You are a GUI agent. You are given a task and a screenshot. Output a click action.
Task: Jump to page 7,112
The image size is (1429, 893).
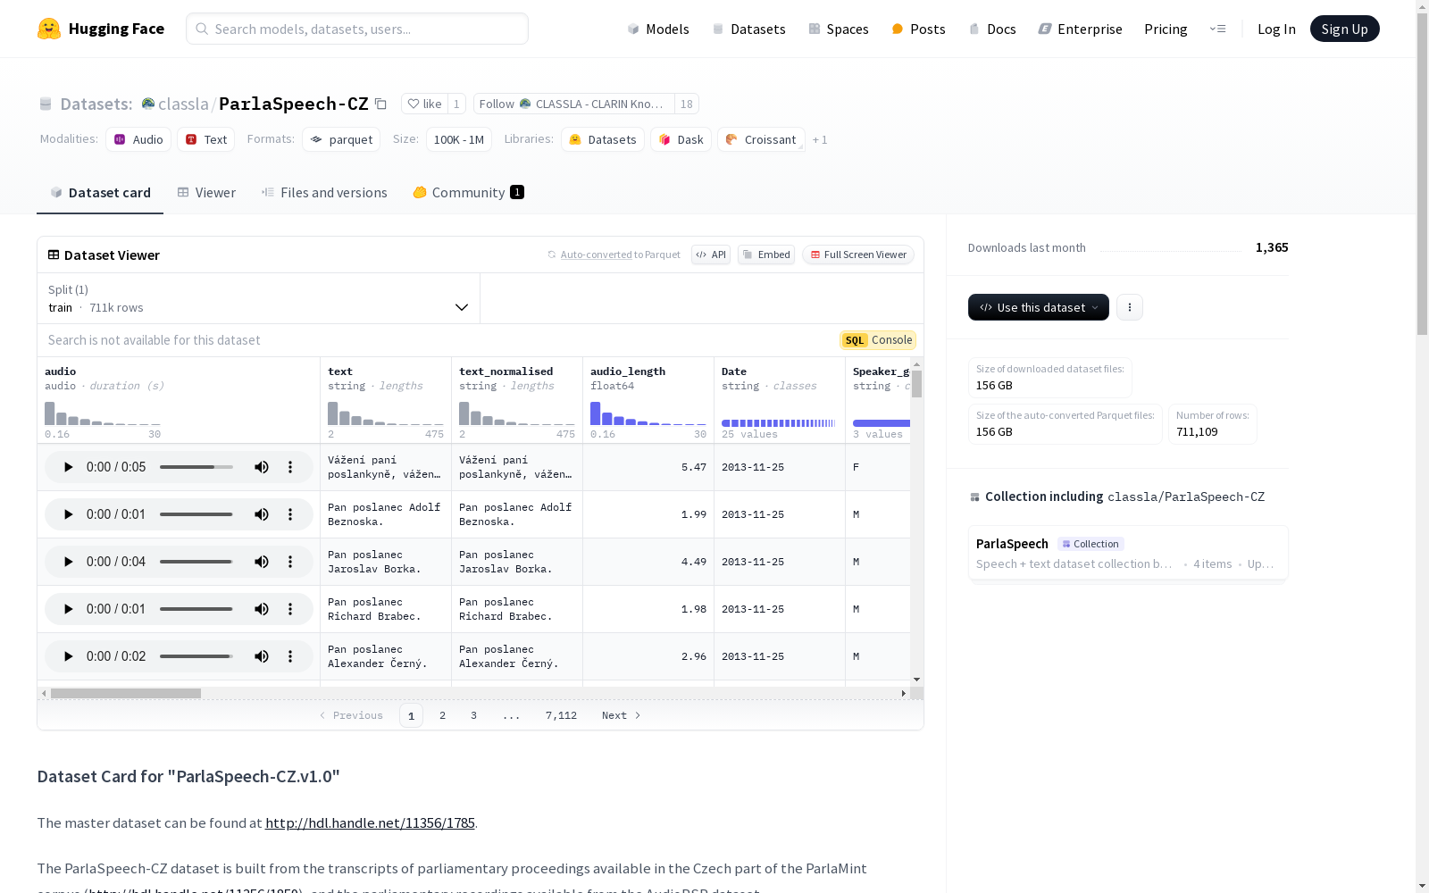coord(561,715)
